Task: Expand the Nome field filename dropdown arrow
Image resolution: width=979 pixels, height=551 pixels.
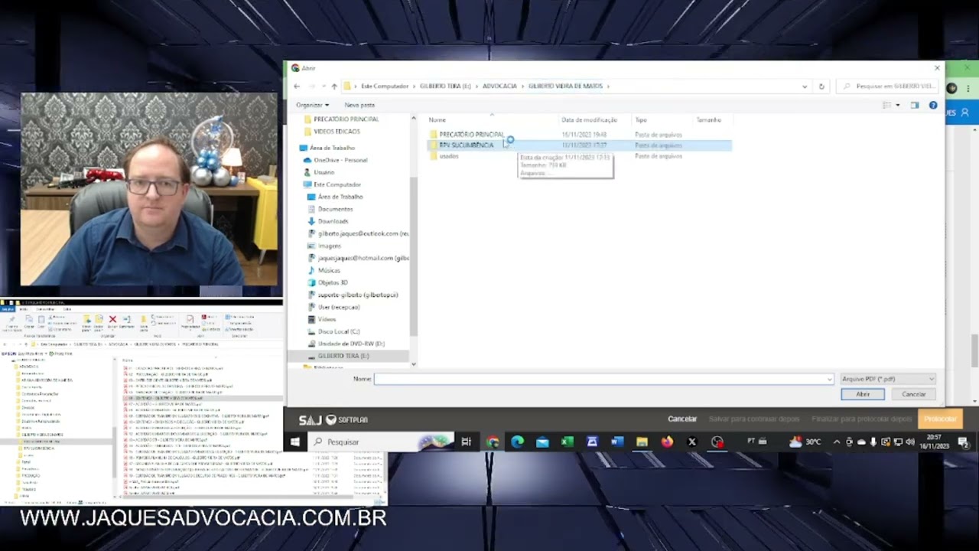Action: (x=829, y=379)
